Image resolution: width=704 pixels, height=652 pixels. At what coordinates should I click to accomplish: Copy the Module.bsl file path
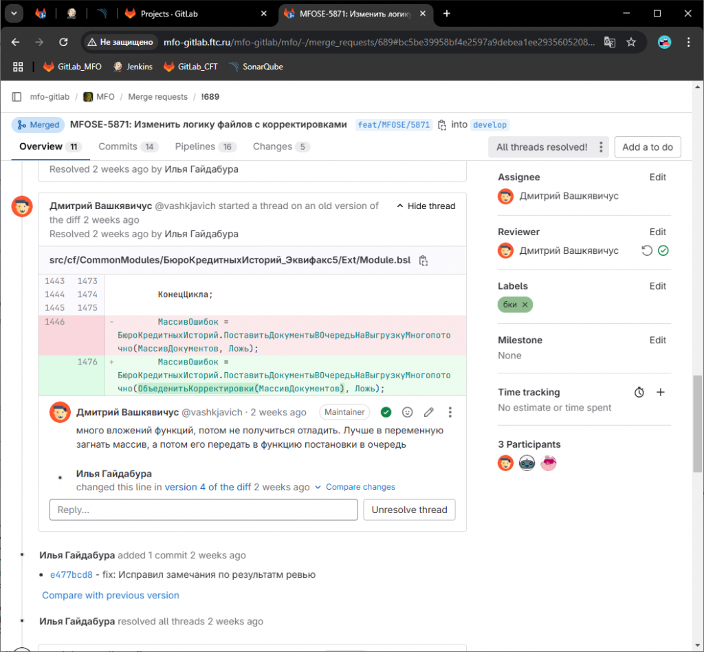(x=423, y=261)
